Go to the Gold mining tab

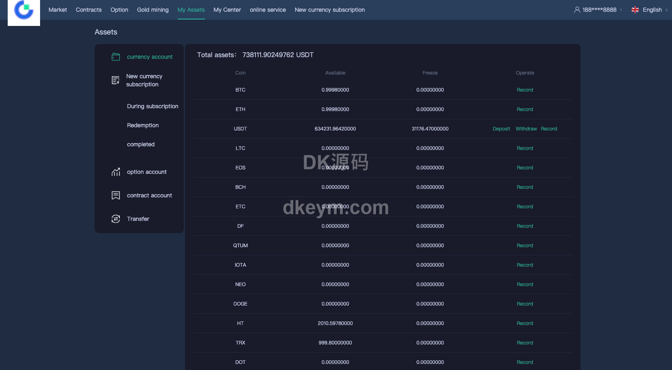[x=153, y=10]
